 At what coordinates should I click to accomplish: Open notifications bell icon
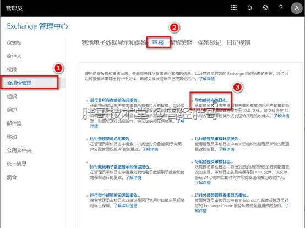[x=249, y=8]
